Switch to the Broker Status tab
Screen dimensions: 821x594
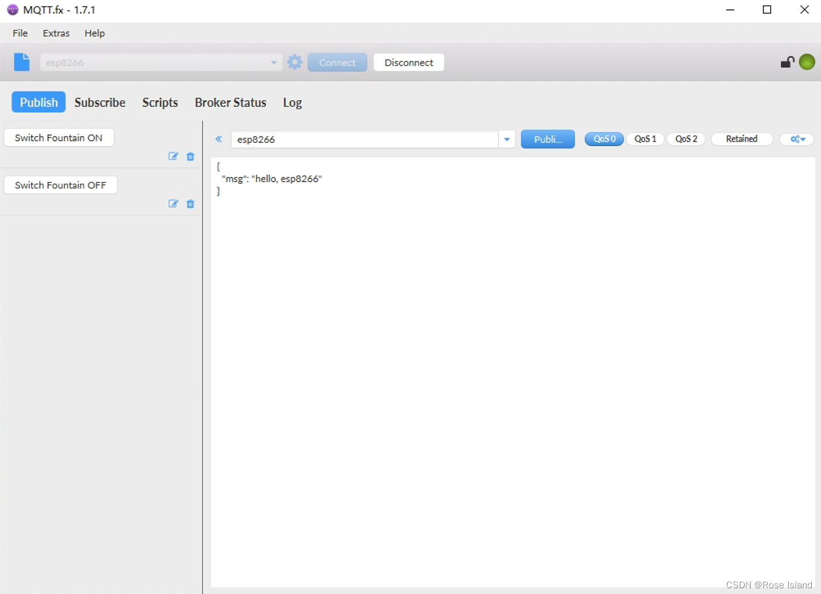tap(230, 102)
